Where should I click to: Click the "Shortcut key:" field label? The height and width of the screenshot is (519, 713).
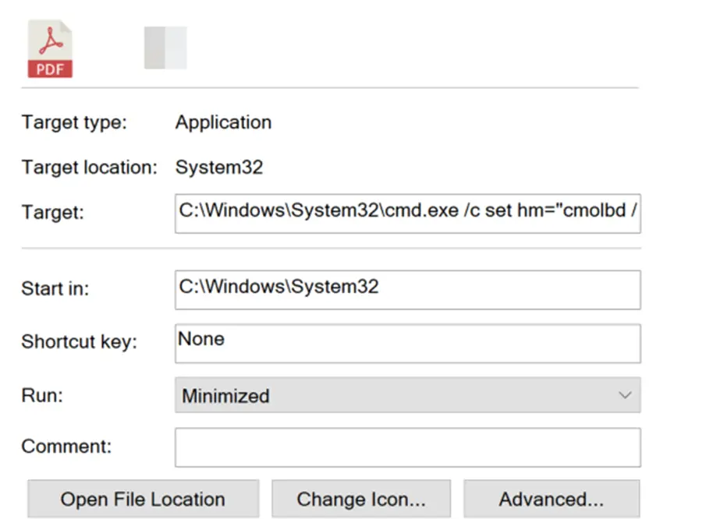79,342
